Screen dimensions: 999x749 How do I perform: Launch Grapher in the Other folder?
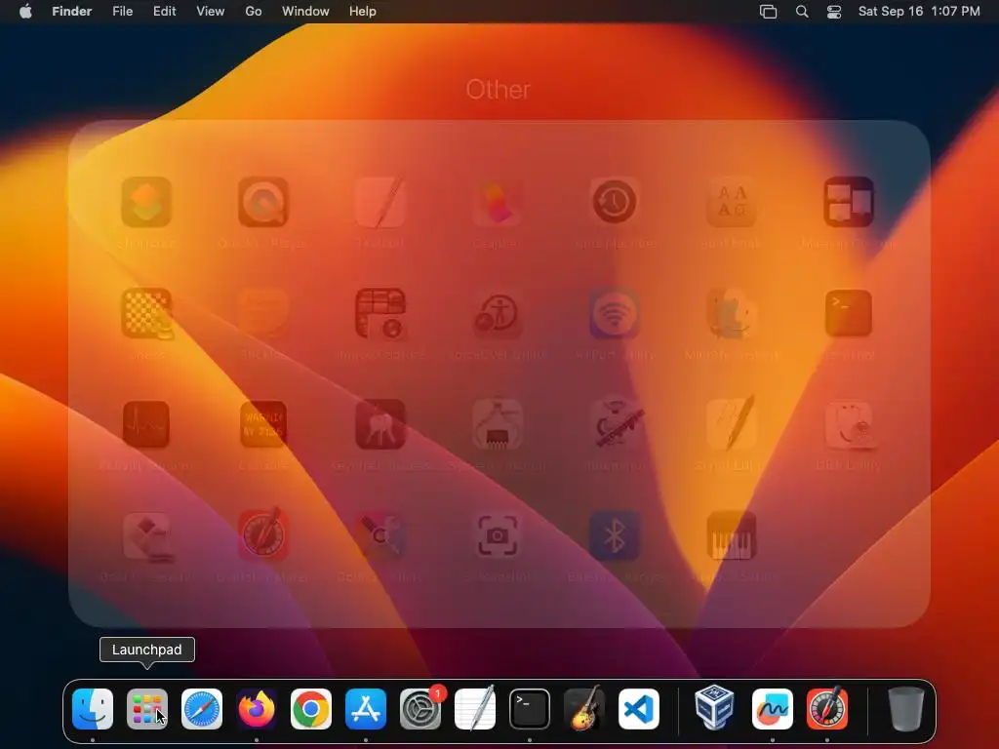[x=497, y=203]
